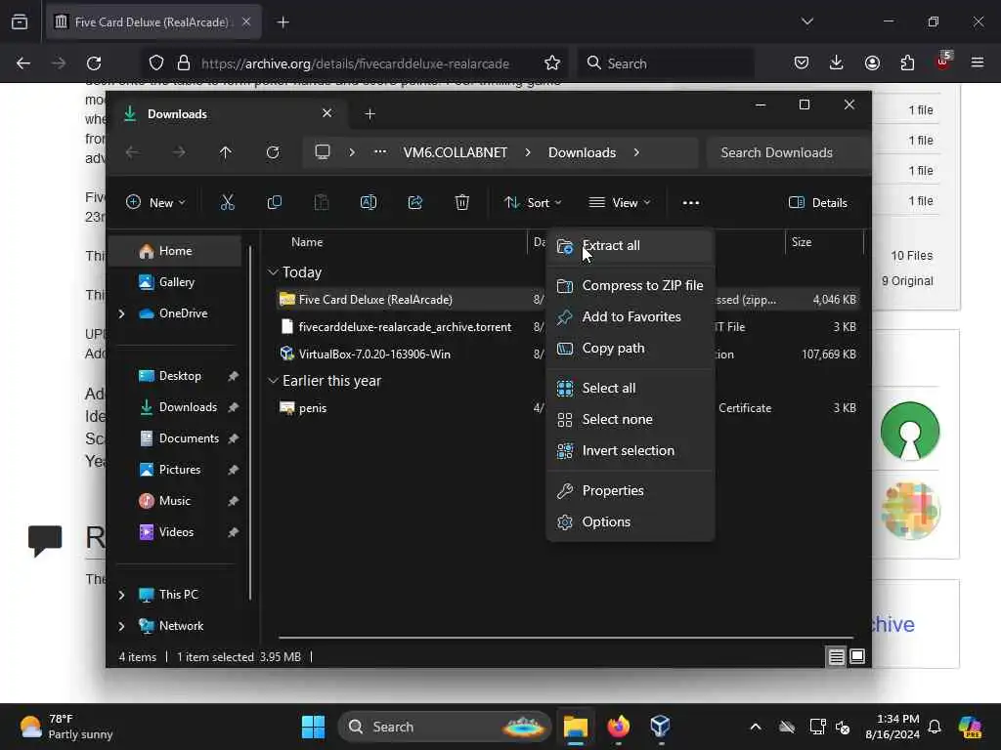Open Firefox Extensions puzzle icon
This screenshot has width=1001, height=750.
coord(907,63)
